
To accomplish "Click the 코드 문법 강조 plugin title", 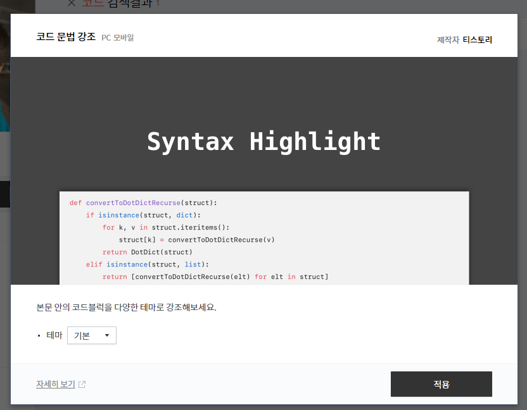I will pos(66,36).
